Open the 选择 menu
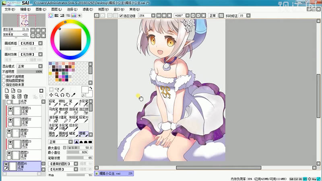The height and width of the screenshot is (181, 322). 72,9
